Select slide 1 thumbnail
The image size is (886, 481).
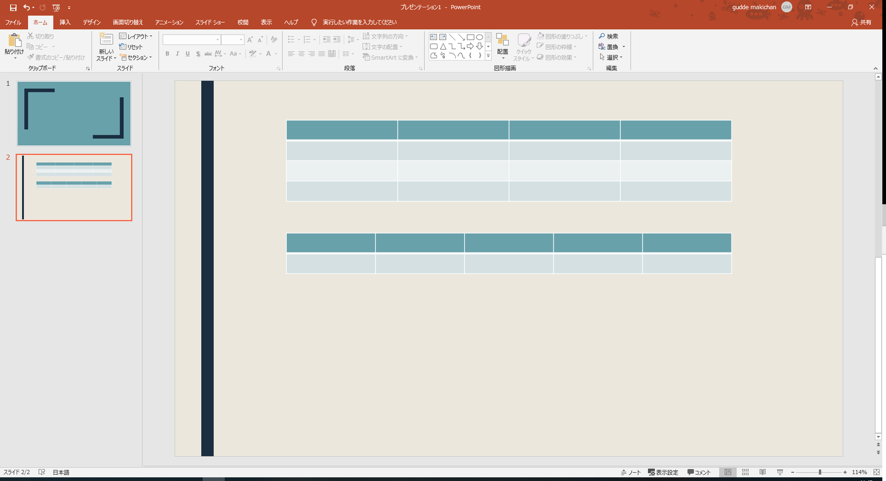pos(74,113)
